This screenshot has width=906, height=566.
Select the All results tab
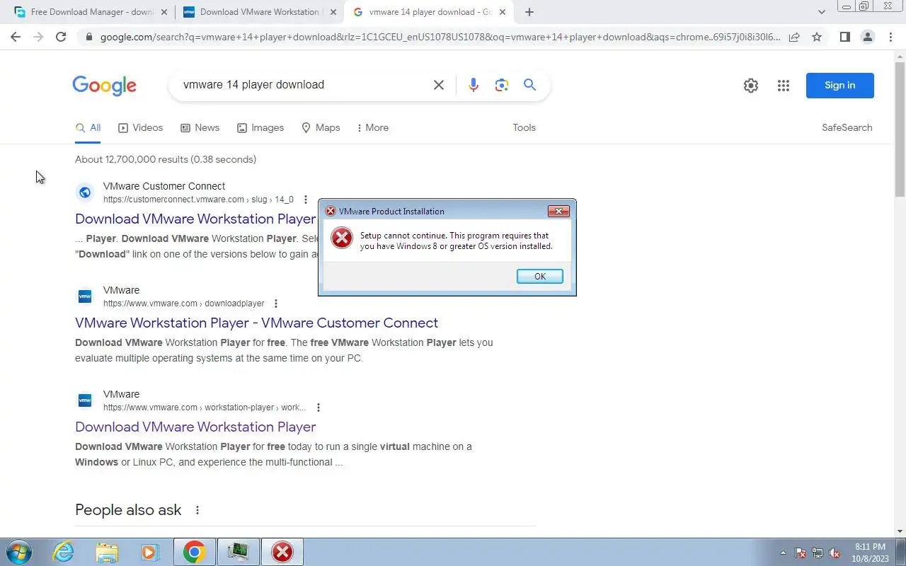coord(88,128)
